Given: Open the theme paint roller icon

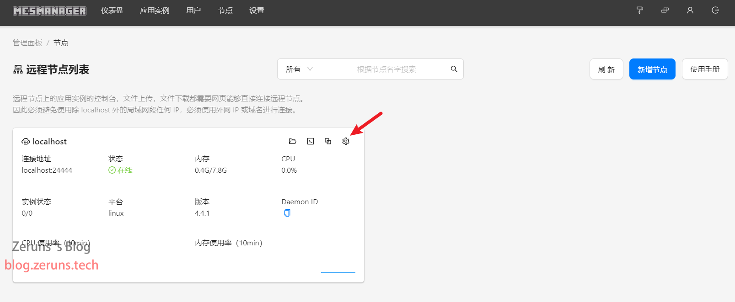Looking at the screenshot, I should 640,10.
